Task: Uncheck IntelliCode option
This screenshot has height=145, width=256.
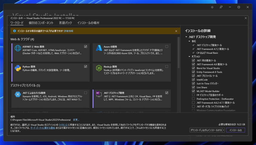Action: [x=193, y=80]
